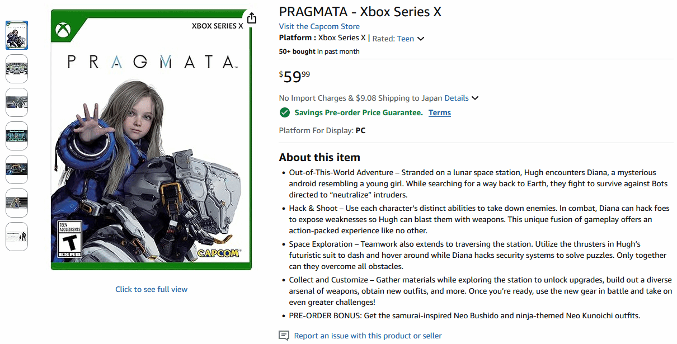Click 'Report an issue with this product or seller'
This screenshot has width=677, height=344.
[x=368, y=336]
